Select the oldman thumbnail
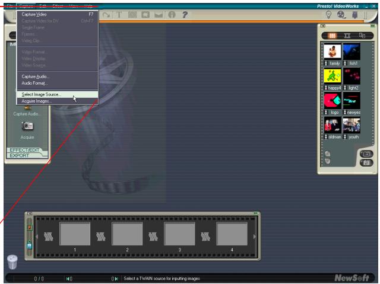 [332, 125]
